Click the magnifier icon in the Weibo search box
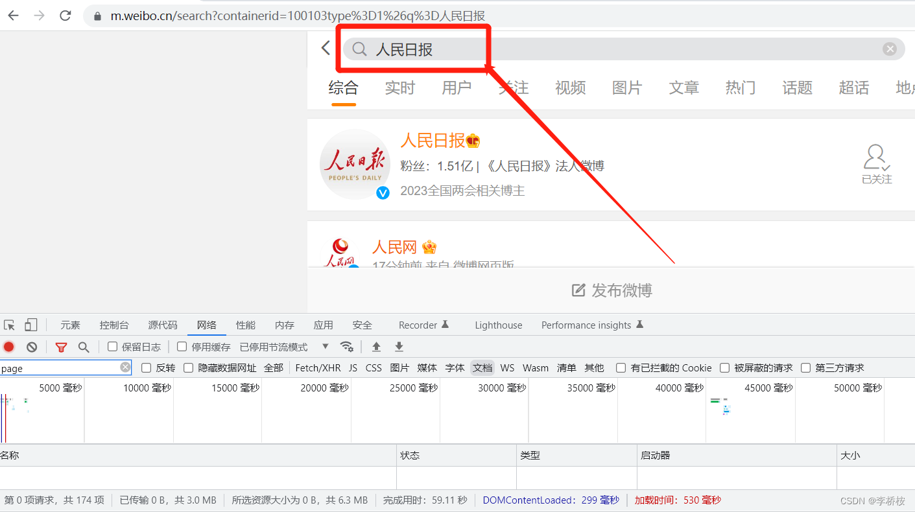 (359, 49)
